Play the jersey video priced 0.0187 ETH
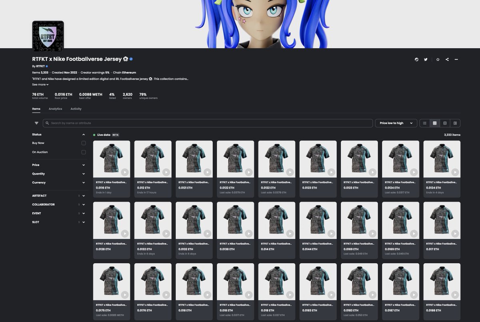 pyautogui.click(x=414, y=295)
